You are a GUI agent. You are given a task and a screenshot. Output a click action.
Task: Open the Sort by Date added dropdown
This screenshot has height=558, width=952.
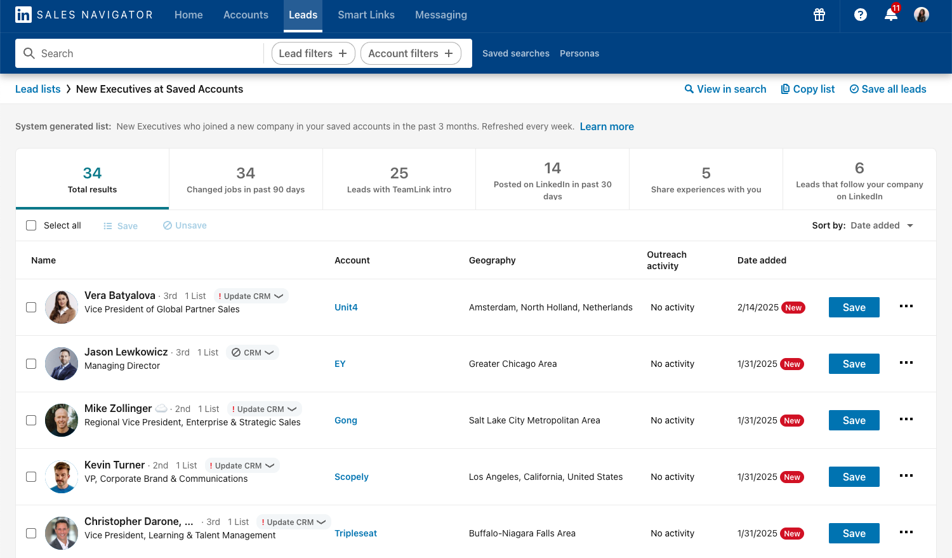pos(882,225)
